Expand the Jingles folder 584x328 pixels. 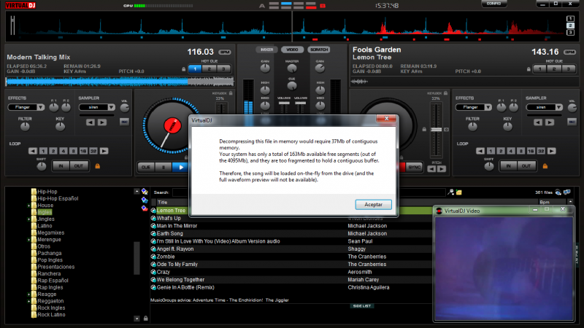pos(28,219)
